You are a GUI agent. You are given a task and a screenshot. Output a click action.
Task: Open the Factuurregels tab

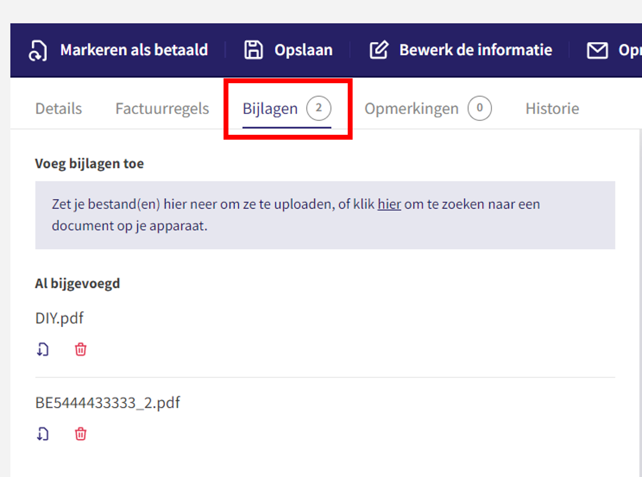point(162,108)
